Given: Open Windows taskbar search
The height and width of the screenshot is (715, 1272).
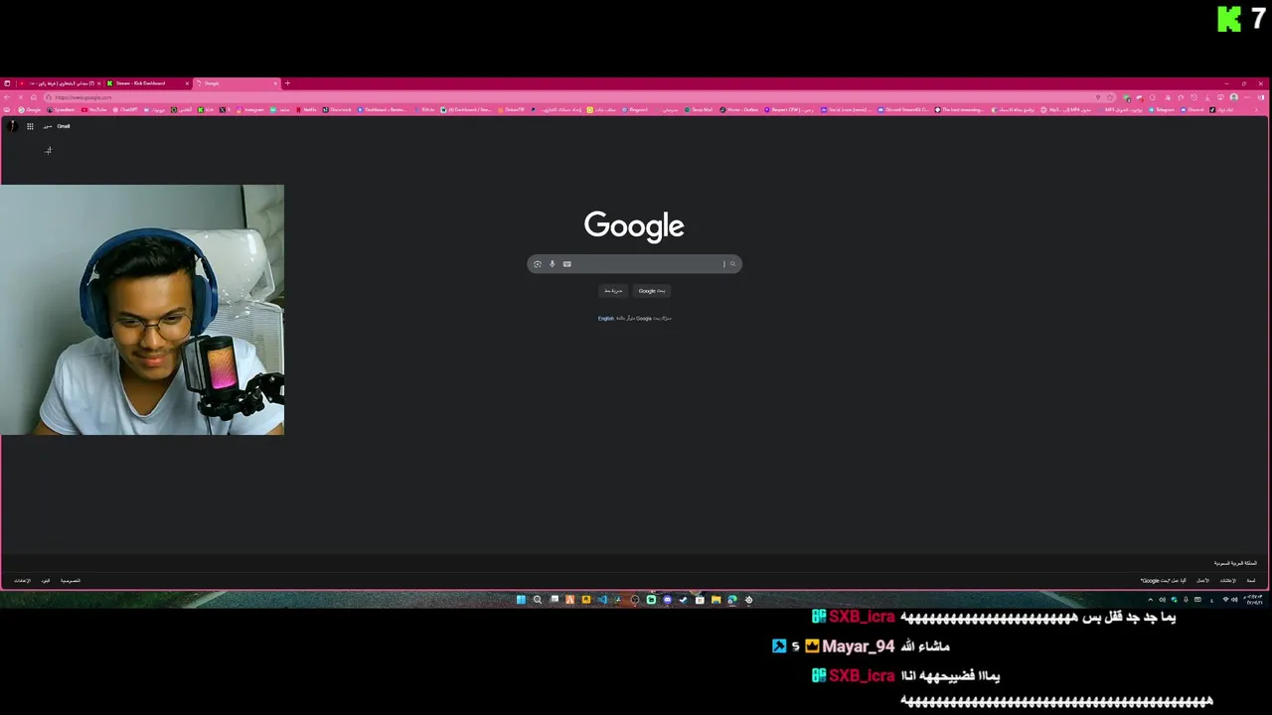Looking at the screenshot, I should point(538,600).
